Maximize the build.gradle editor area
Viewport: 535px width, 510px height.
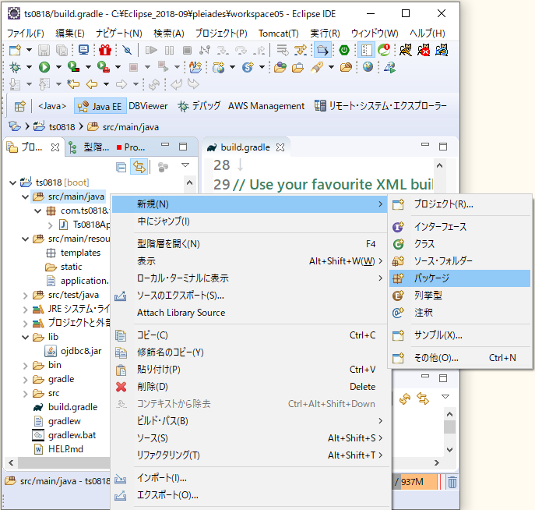pos(443,147)
